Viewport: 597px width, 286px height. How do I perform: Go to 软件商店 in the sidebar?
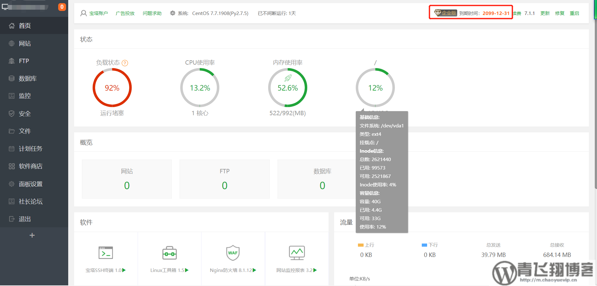[30, 166]
